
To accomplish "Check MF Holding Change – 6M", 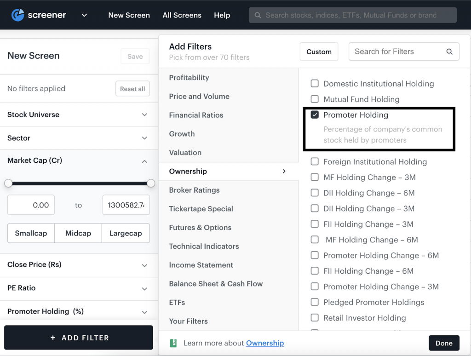I will pyautogui.click(x=315, y=240).
